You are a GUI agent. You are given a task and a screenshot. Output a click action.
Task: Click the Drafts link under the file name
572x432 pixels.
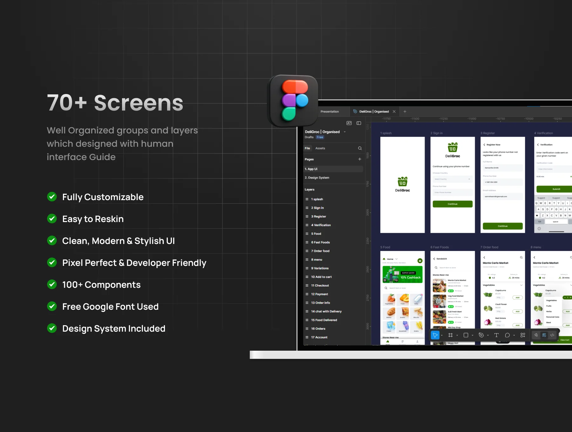309,137
